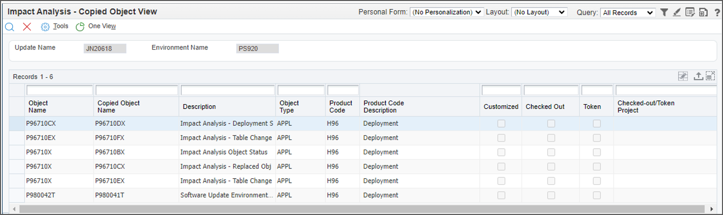The width and height of the screenshot is (723, 215).
Task: Toggle Customized checkbox for P96710CX row
Action: 501,124
